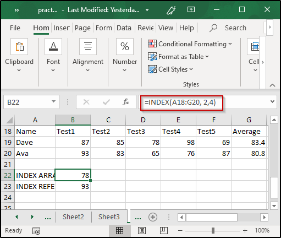Select the Sheet3 tab
The height and width of the screenshot is (238, 281).
109,217
